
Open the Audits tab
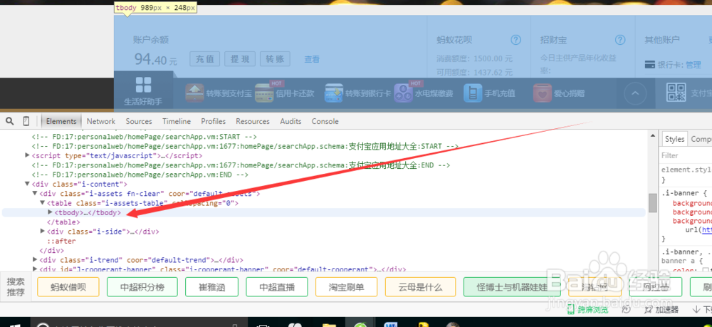[x=290, y=121]
